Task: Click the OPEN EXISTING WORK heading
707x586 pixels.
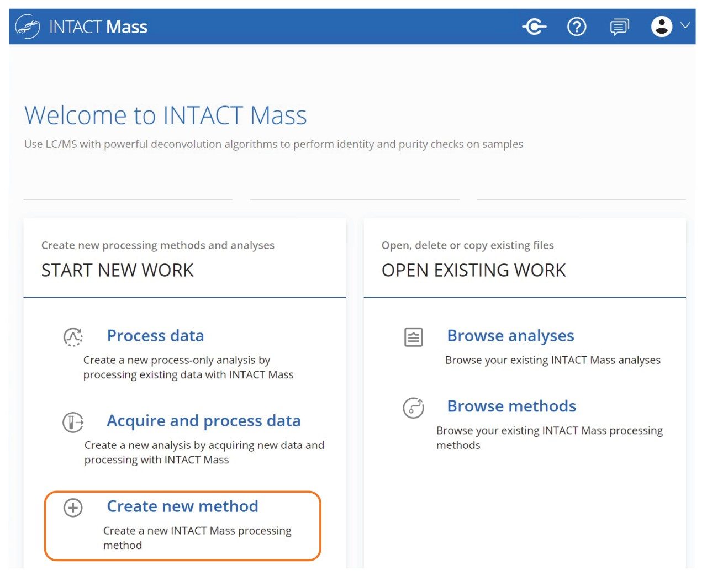Action: click(x=473, y=270)
